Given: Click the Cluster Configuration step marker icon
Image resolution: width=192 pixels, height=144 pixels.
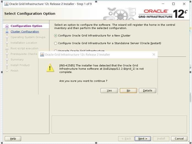Looking at the screenshot, I should tap(7, 32).
